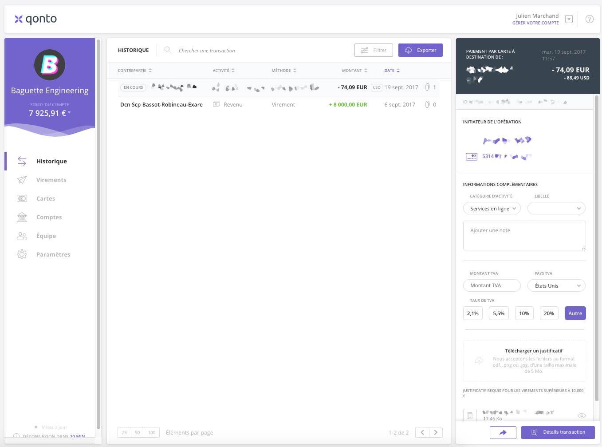Click the Télécharger un justificatif upload area

click(x=524, y=361)
